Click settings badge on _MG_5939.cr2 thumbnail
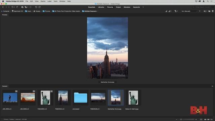This screenshot has width=215, height=121. [34, 91]
